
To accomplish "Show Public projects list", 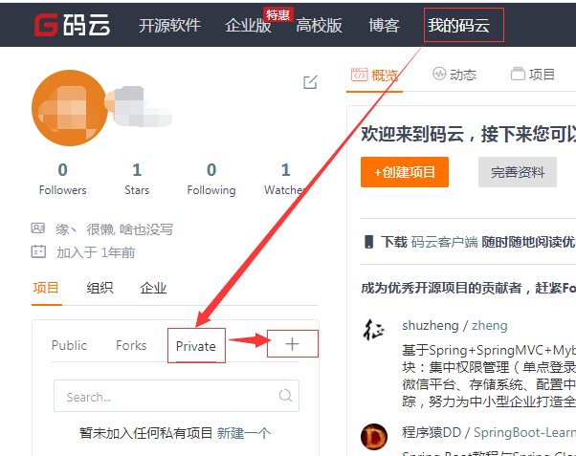I will 69,345.
